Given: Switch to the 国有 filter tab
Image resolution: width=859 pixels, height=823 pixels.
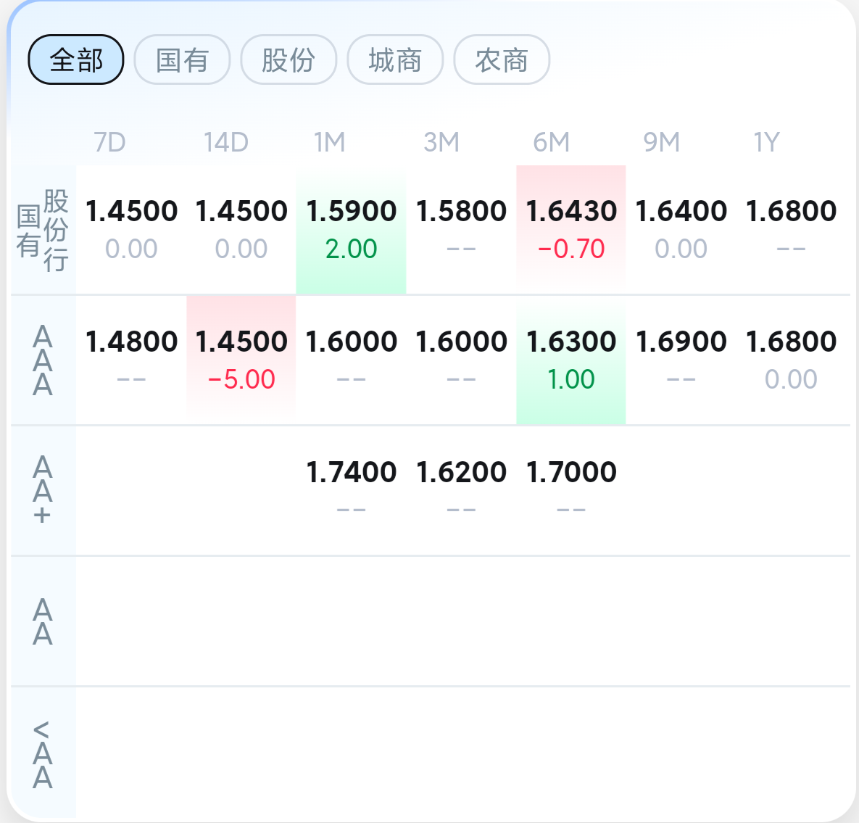Looking at the screenshot, I should [182, 59].
